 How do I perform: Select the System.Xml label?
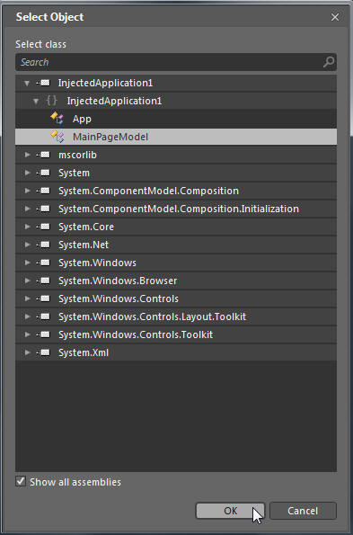(84, 352)
